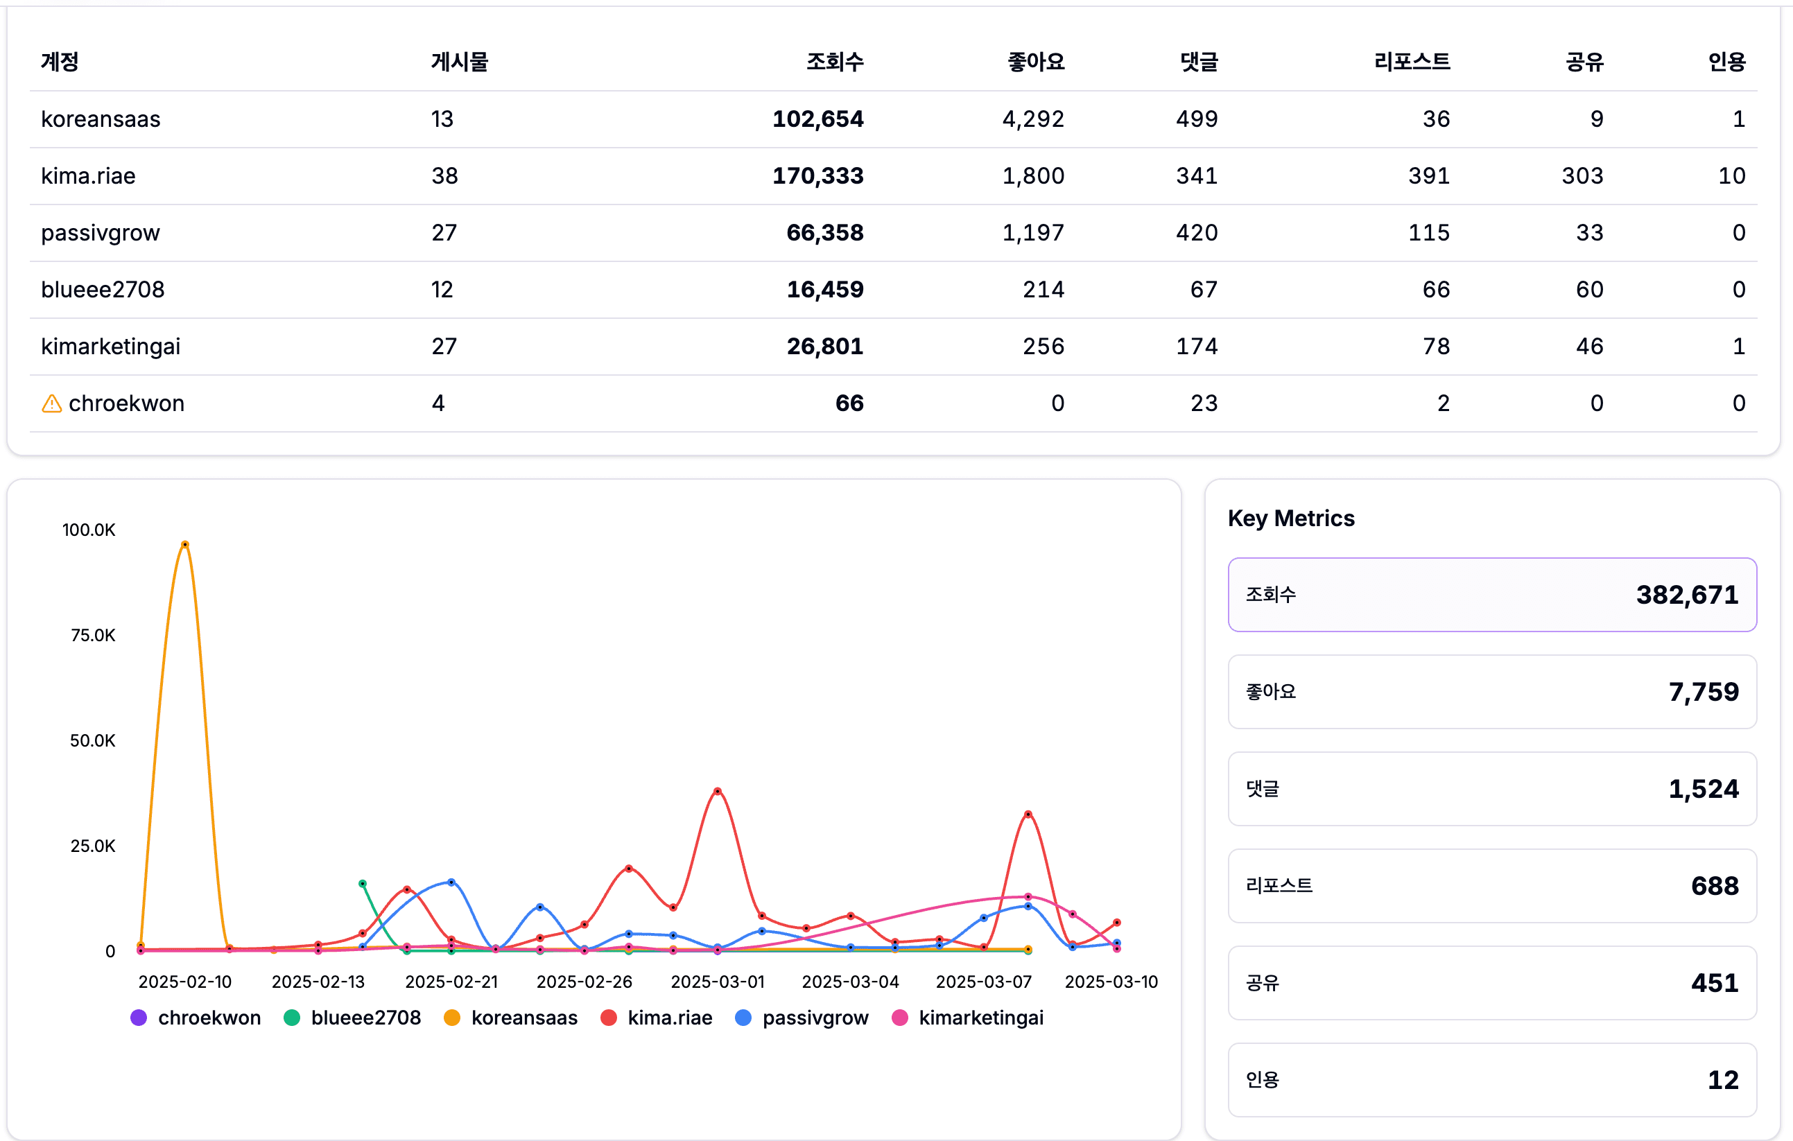Open the blueee2708 account row
Screen dimensions: 1793x1141
(x=894, y=290)
